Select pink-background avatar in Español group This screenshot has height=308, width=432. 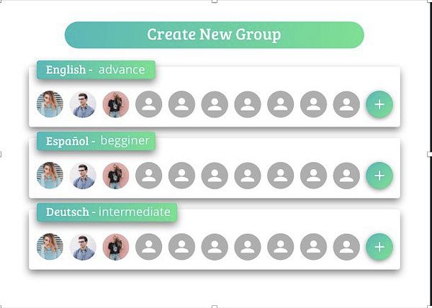click(x=116, y=176)
